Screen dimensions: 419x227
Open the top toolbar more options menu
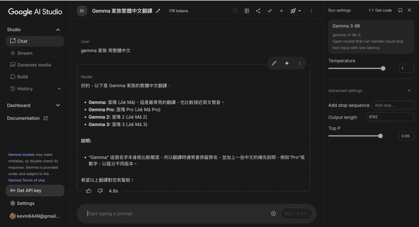point(311,11)
